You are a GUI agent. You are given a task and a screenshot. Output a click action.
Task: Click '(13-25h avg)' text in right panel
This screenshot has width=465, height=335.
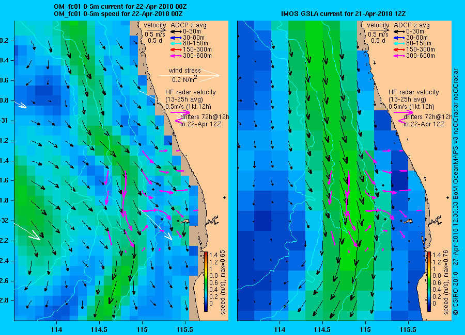coord(408,99)
